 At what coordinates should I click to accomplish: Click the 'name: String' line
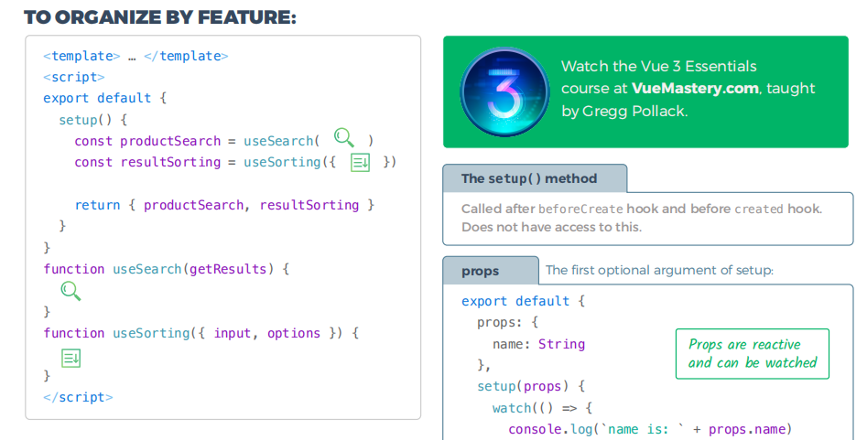click(538, 344)
